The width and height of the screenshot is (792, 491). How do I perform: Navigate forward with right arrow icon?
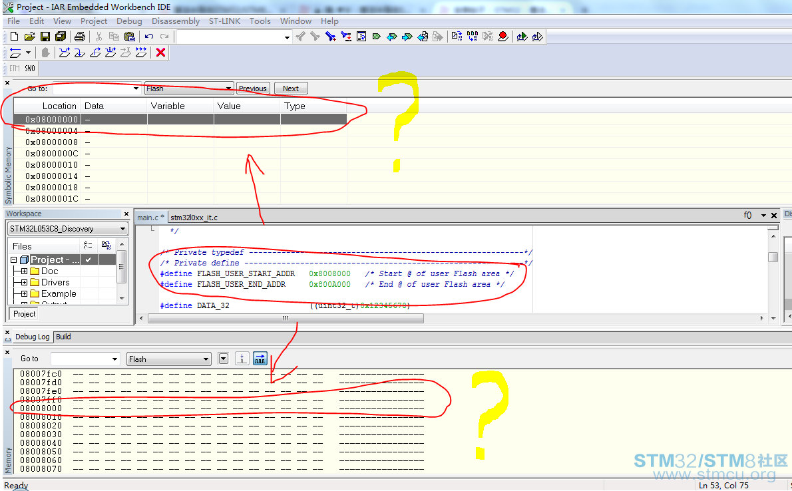pos(407,37)
